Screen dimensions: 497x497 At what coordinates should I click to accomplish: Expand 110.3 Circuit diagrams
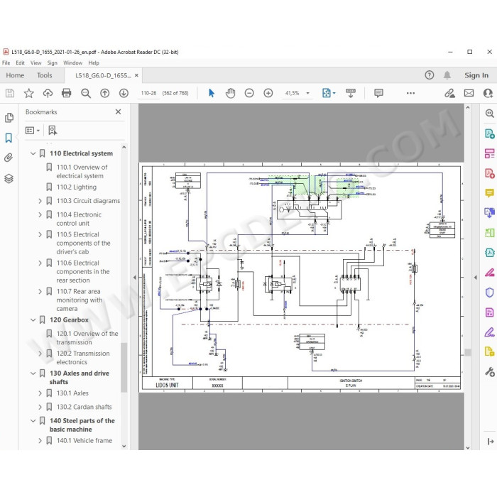pos(40,201)
